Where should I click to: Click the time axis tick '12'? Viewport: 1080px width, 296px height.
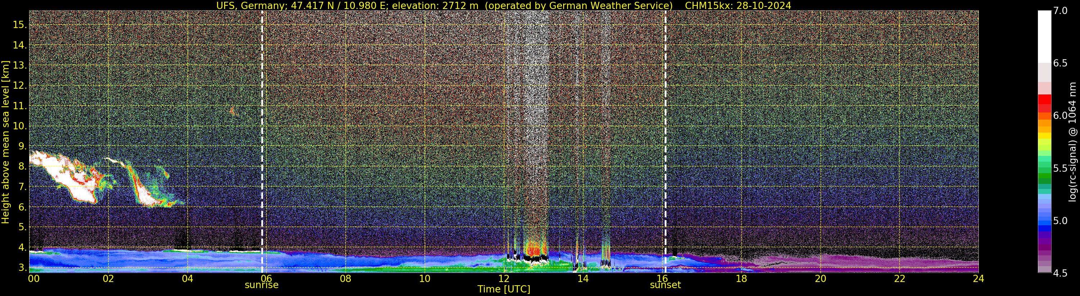503,279
